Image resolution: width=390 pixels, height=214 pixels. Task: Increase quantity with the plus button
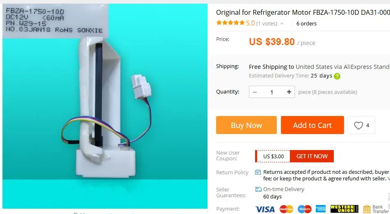coord(289,92)
